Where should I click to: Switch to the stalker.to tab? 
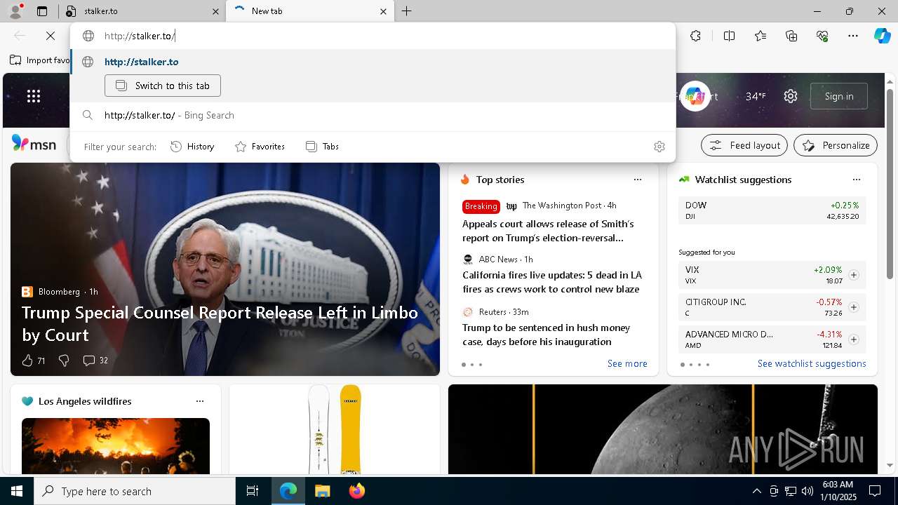[142, 11]
